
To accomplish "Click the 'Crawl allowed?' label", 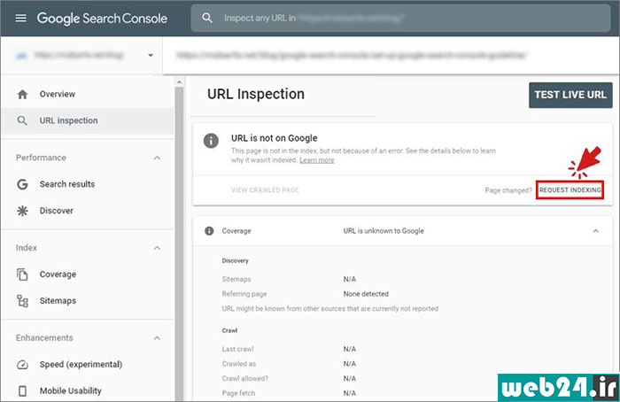I will pyautogui.click(x=245, y=379).
